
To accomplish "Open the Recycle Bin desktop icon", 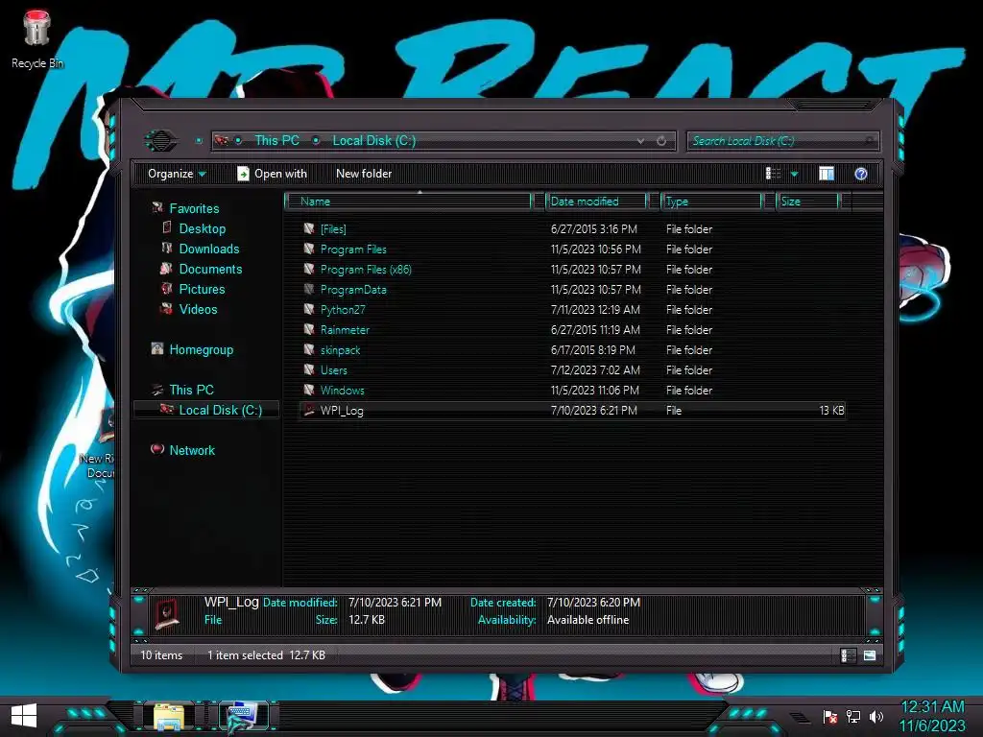I will [x=36, y=38].
